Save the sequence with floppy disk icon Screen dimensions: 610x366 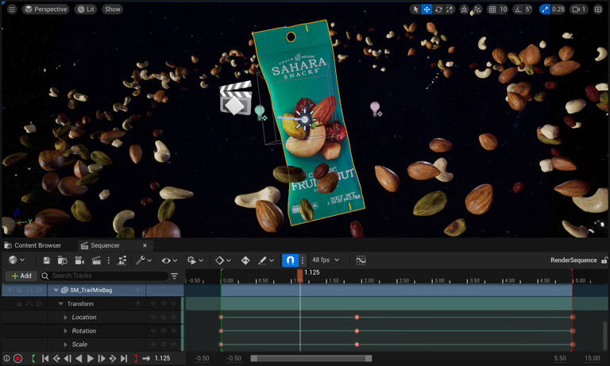(47, 260)
